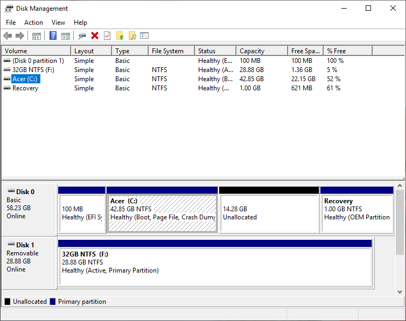
Task: Click the disk pane vertical scrollbar thumb
Action: pyautogui.click(x=400, y=222)
